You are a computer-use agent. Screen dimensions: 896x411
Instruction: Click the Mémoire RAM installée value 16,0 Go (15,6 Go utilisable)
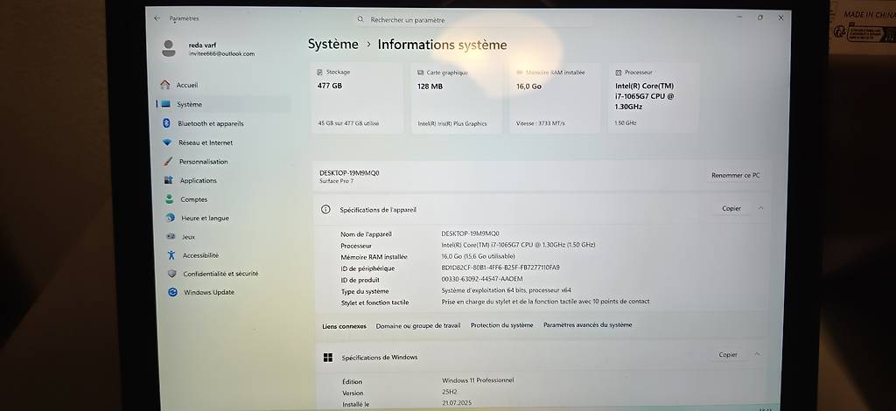click(x=478, y=256)
